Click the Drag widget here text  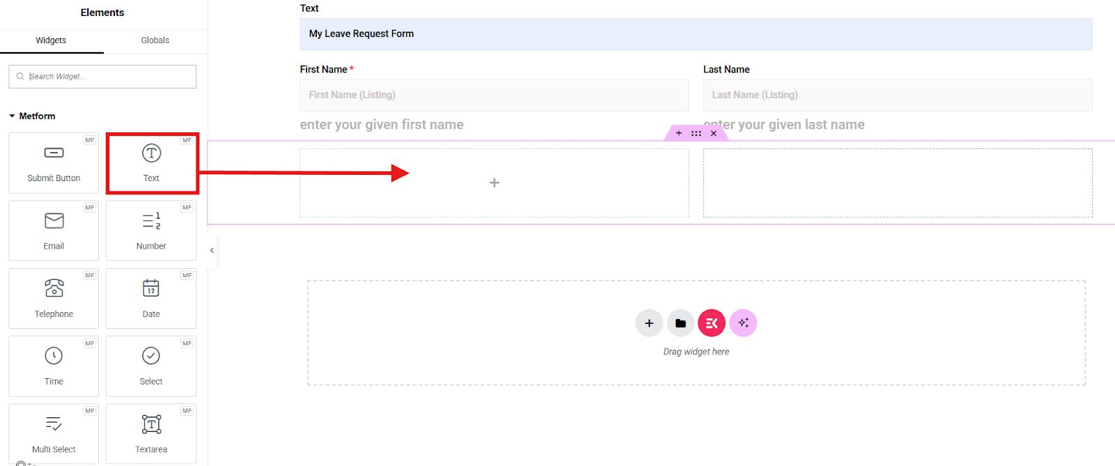point(696,352)
